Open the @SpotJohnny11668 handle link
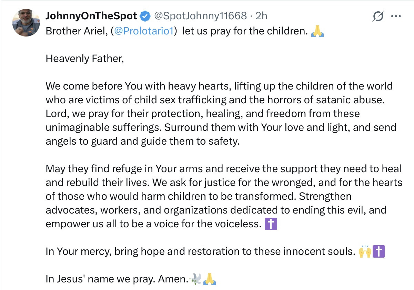 click(200, 16)
